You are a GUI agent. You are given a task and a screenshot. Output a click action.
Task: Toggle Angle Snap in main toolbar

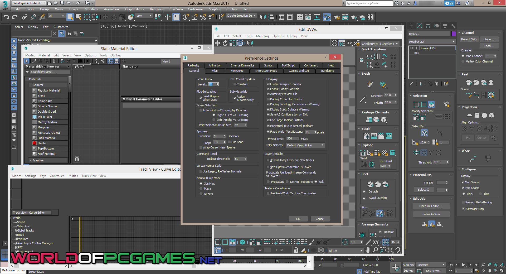(194, 17)
